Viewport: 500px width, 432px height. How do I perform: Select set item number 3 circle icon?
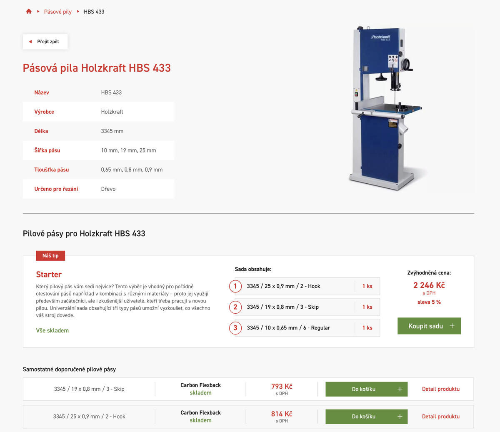pyautogui.click(x=235, y=328)
